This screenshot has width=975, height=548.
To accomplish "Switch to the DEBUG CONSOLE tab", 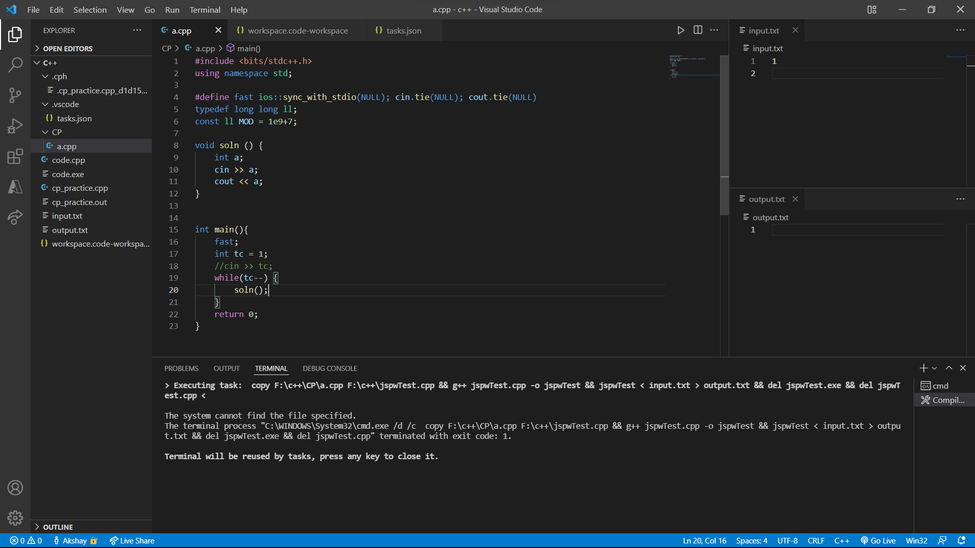I will 330,368.
